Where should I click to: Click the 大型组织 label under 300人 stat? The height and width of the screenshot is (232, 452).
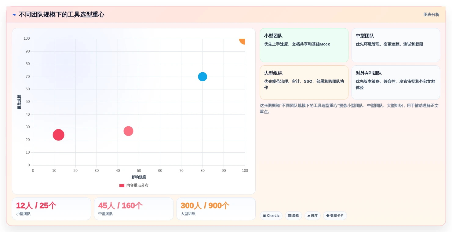(x=188, y=214)
